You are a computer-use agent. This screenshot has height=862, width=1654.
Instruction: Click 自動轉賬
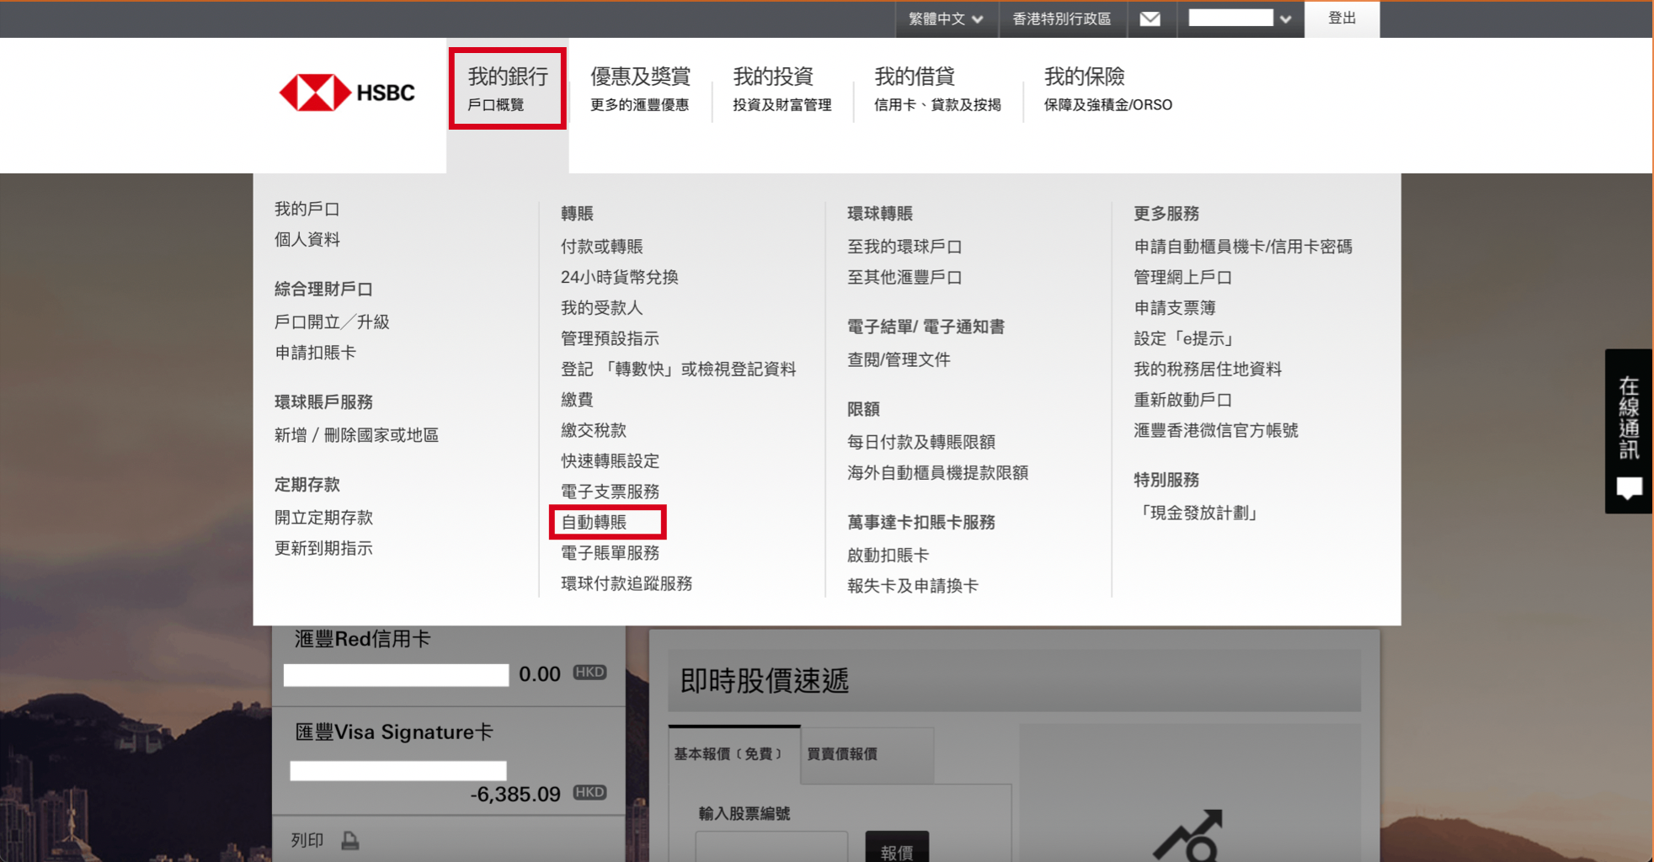coord(594,522)
